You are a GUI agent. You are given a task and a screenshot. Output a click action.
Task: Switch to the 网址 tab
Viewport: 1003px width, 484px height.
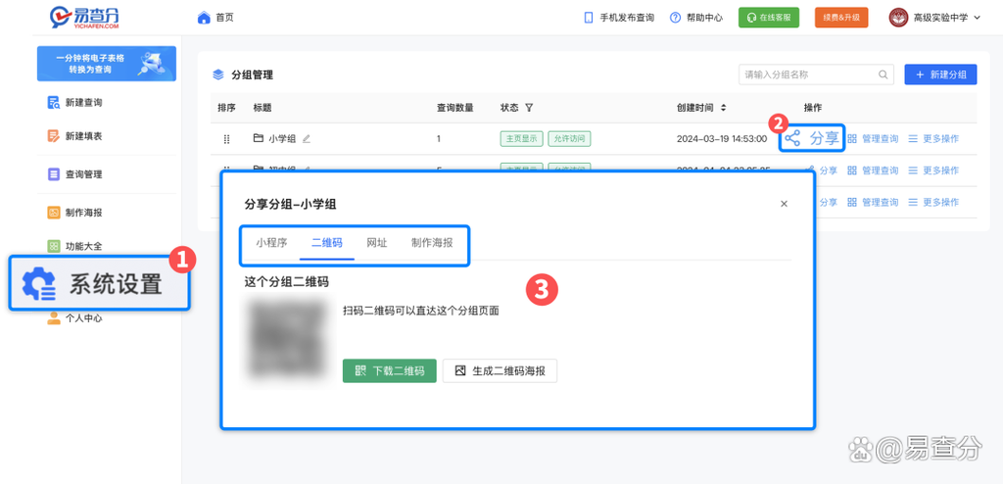(x=377, y=243)
